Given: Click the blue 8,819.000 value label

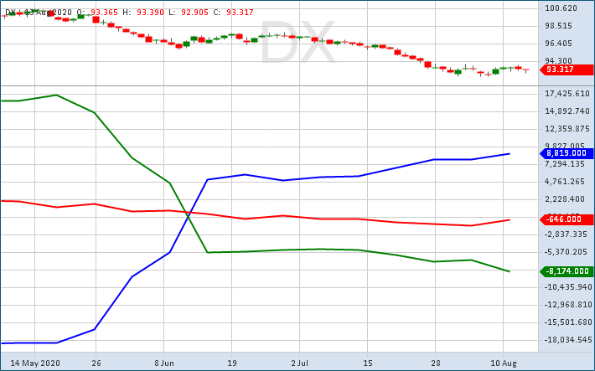Looking at the screenshot, I should click(x=567, y=153).
